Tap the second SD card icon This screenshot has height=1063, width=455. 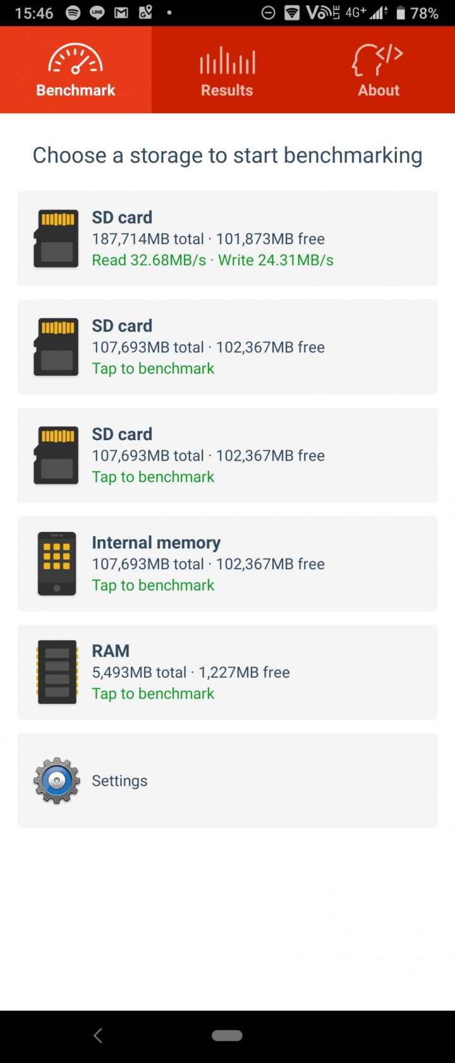click(x=56, y=347)
